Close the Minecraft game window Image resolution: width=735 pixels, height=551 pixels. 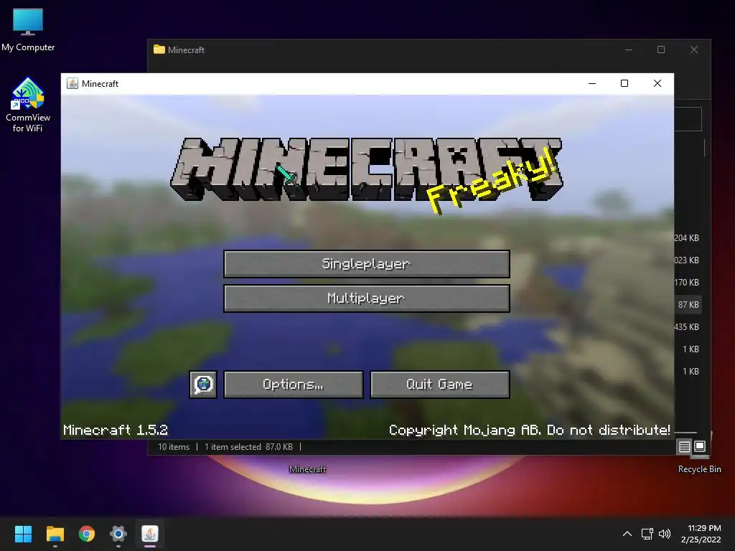tap(657, 83)
